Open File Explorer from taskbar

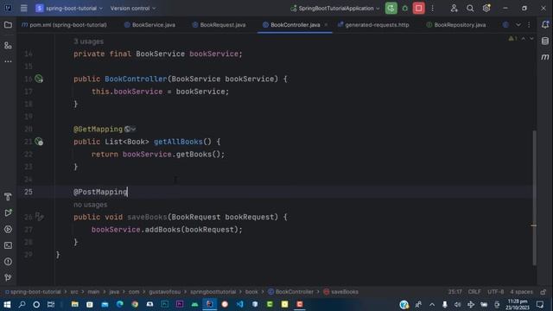tap(74, 304)
